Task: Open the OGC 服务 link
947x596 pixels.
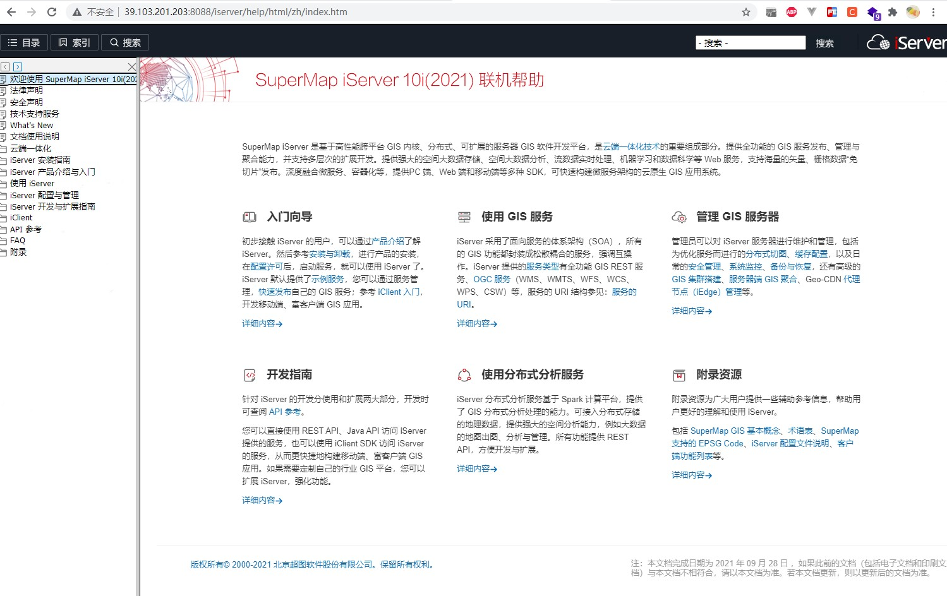Action: (x=492, y=279)
